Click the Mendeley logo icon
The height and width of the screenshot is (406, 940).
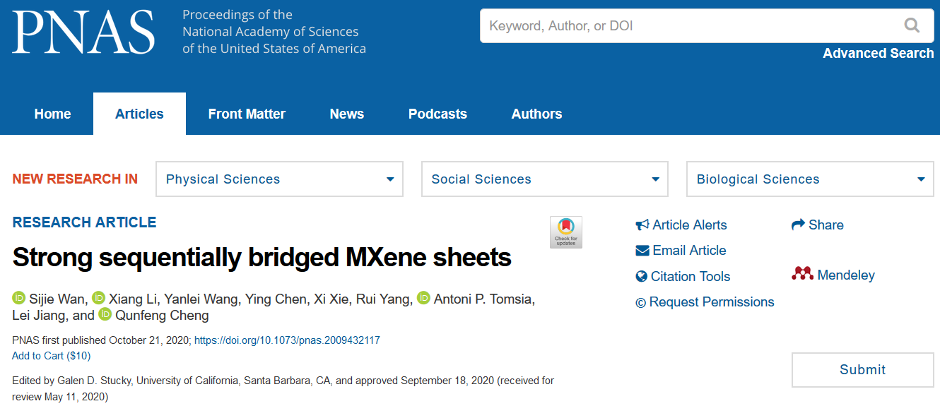(x=803, y=274)
